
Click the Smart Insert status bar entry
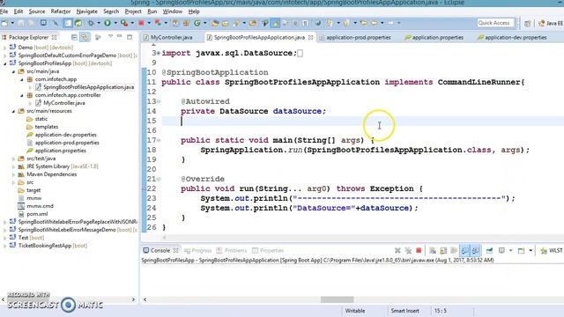pos(404,311)
